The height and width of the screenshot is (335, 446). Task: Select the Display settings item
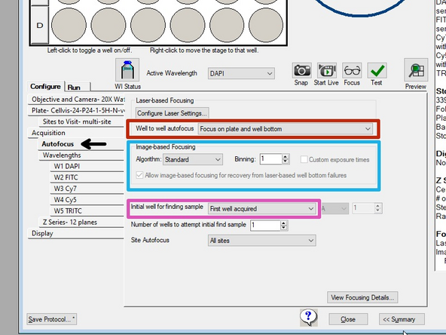coord(76,233)
